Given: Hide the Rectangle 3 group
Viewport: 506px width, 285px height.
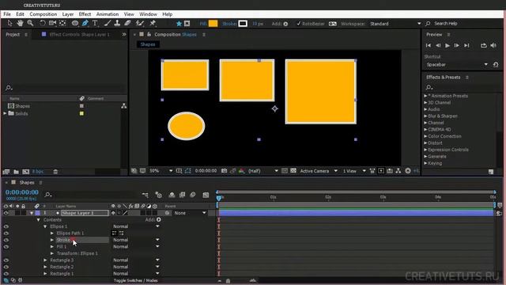Looking at the screenshot, I should coord(6,260).
